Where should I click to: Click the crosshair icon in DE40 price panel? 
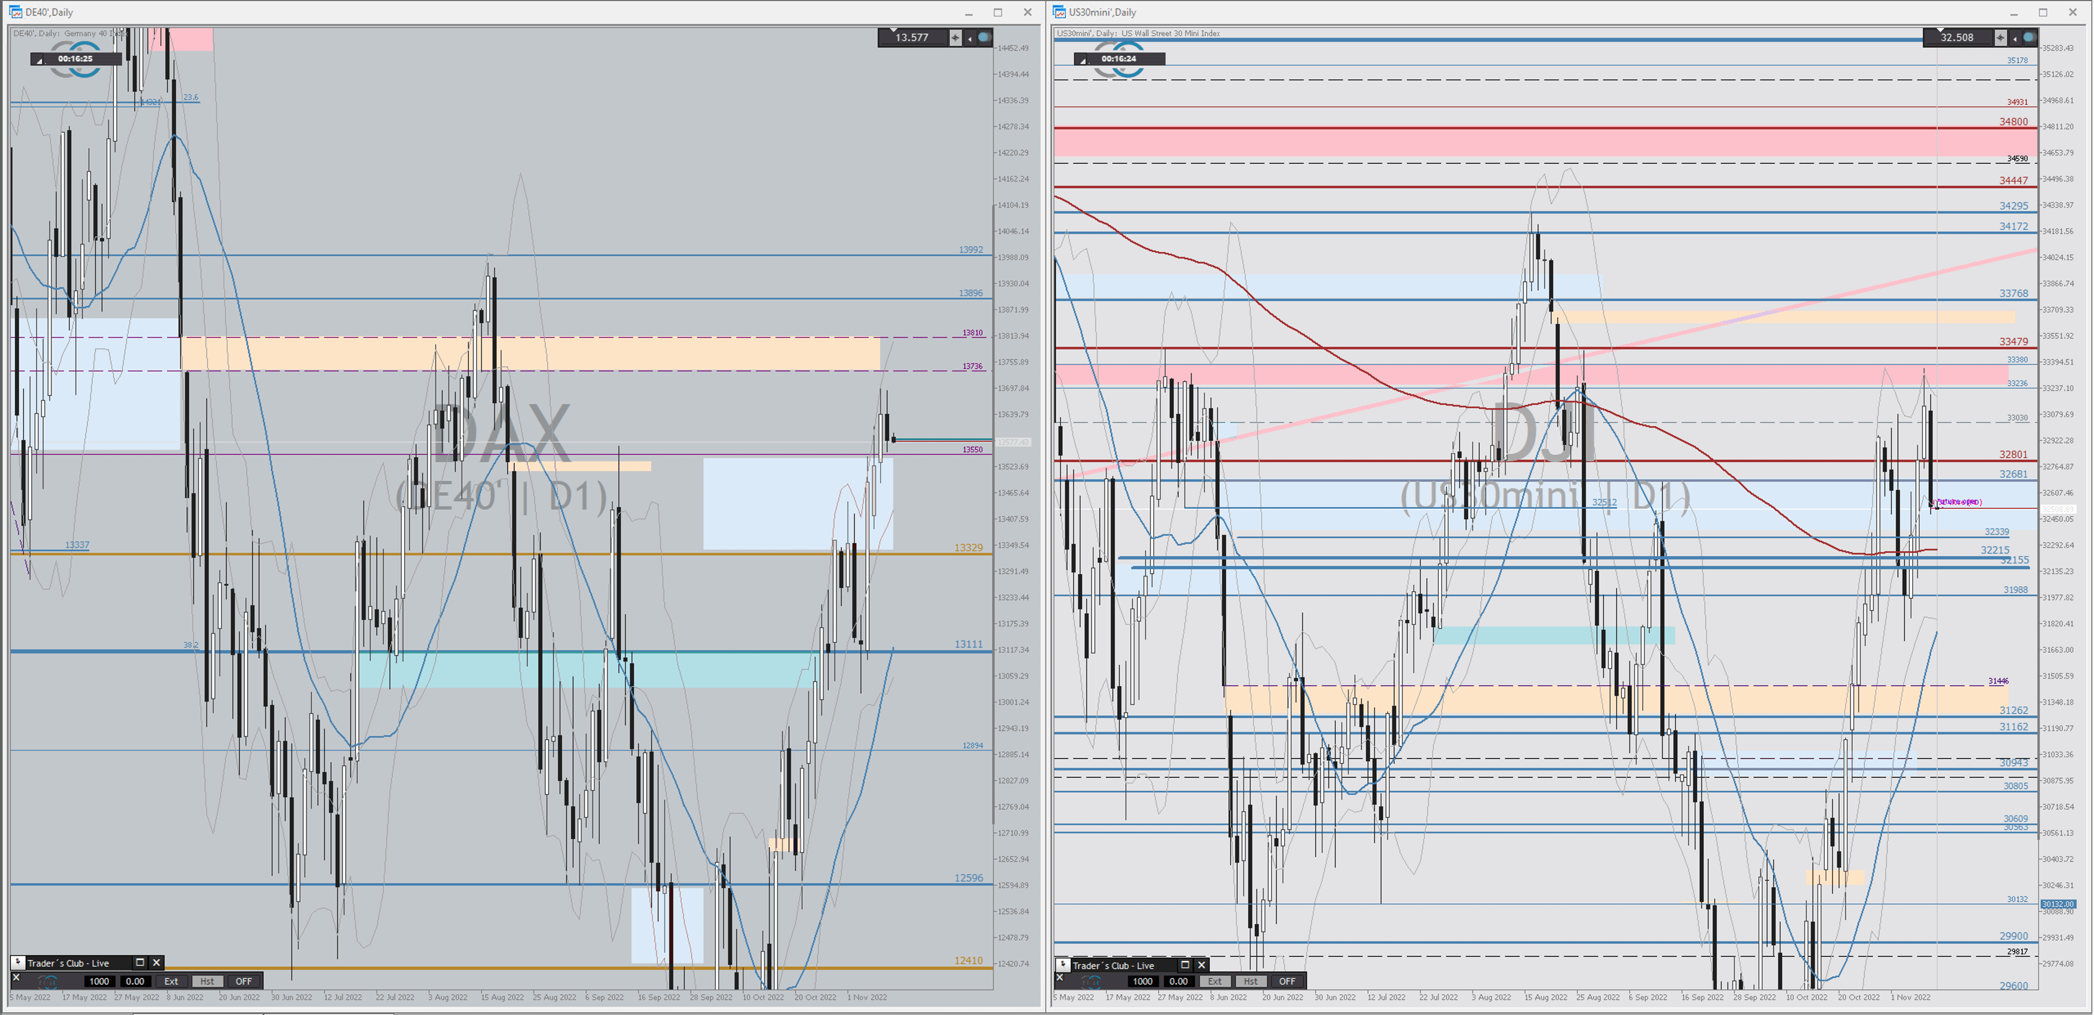coord(956,37)
